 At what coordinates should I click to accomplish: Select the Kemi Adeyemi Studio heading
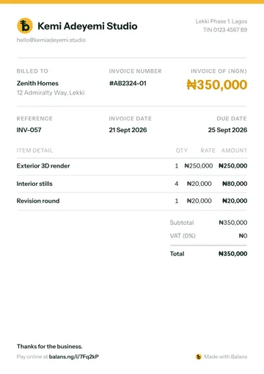pyautogui.click(x=87, y=26)
